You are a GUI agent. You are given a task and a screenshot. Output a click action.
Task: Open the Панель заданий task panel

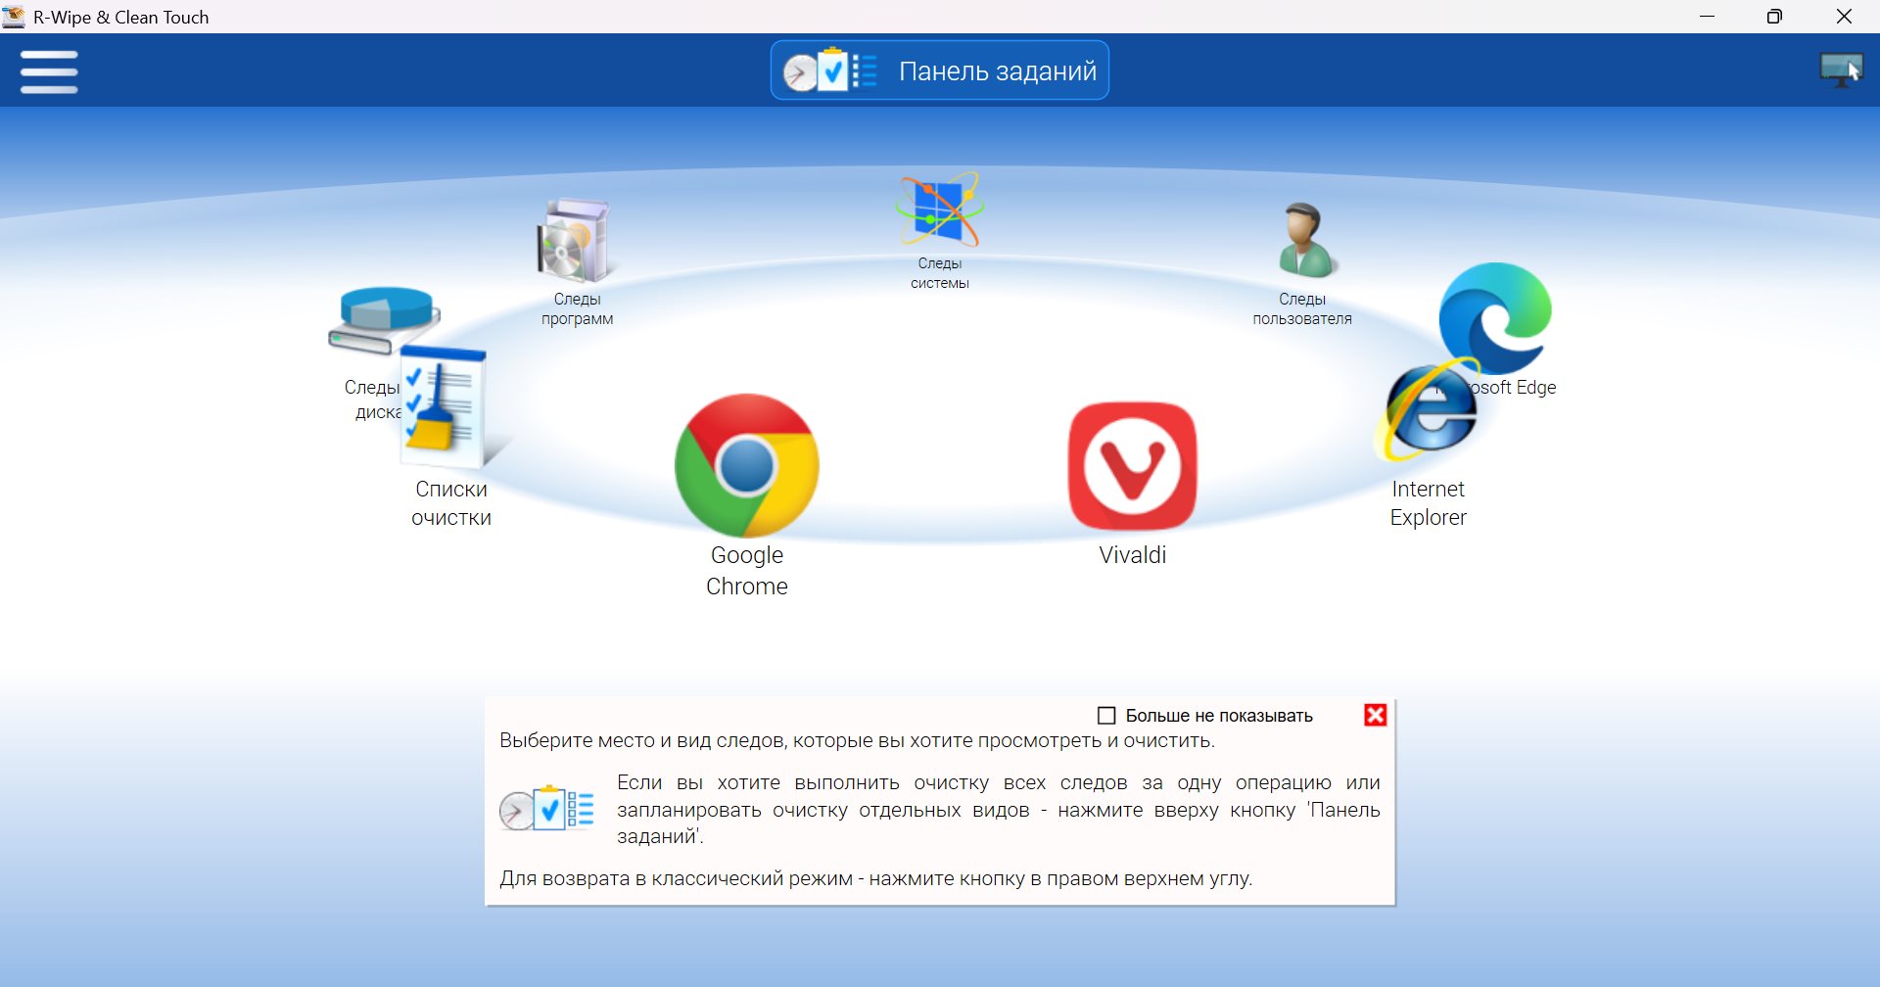pyautogui.click(x=939, y=70)
